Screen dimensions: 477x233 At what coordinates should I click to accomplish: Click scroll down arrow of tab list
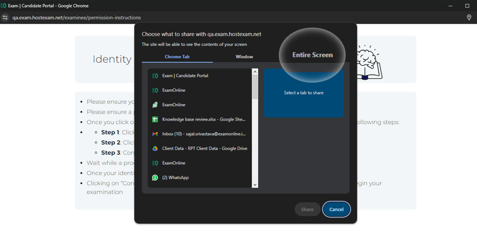(255, 185)
